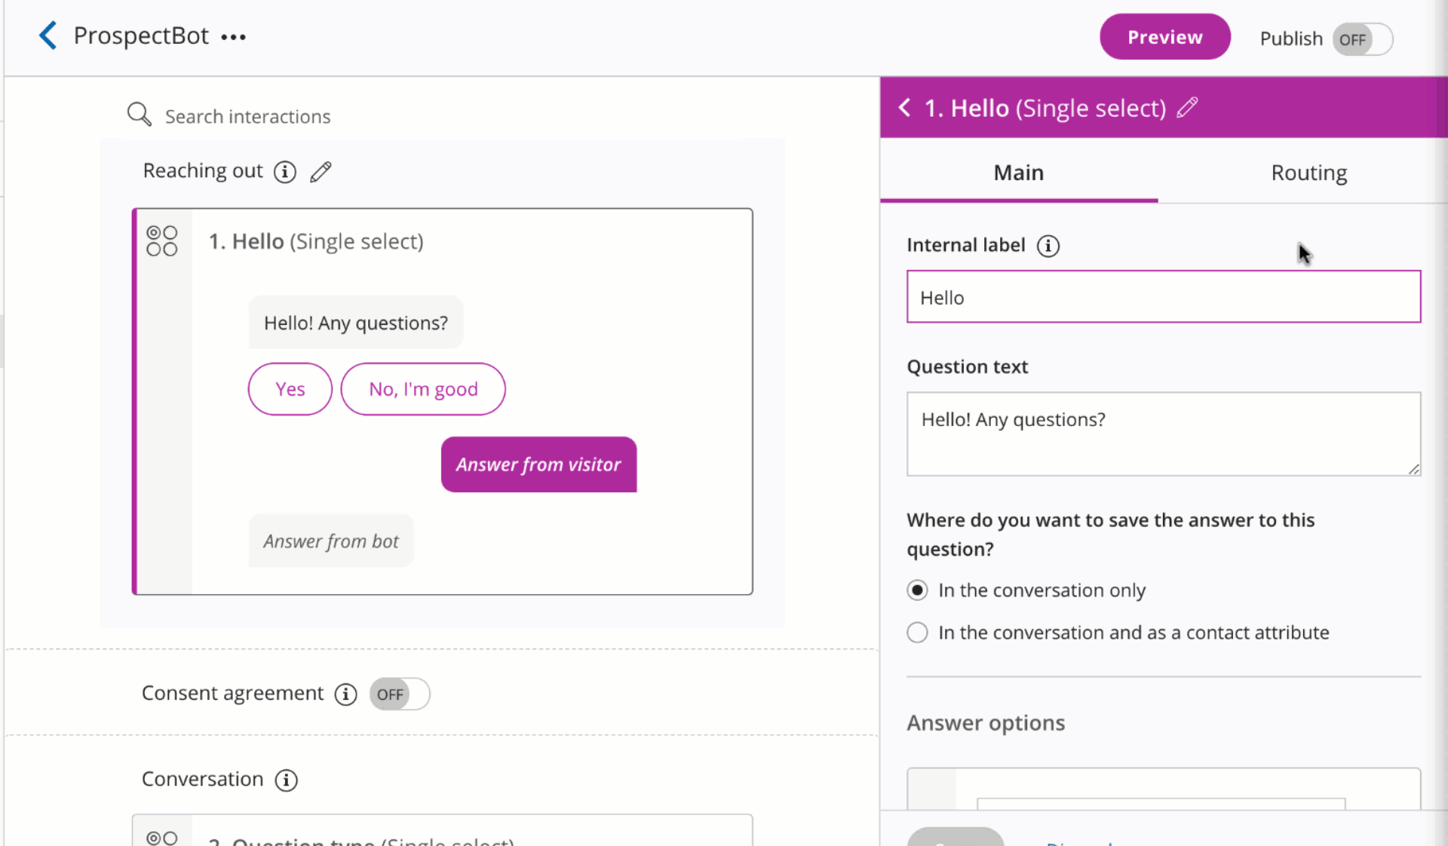Show info for Internal label
This screenshot has height=846, width=1448.
point(1048,246)
